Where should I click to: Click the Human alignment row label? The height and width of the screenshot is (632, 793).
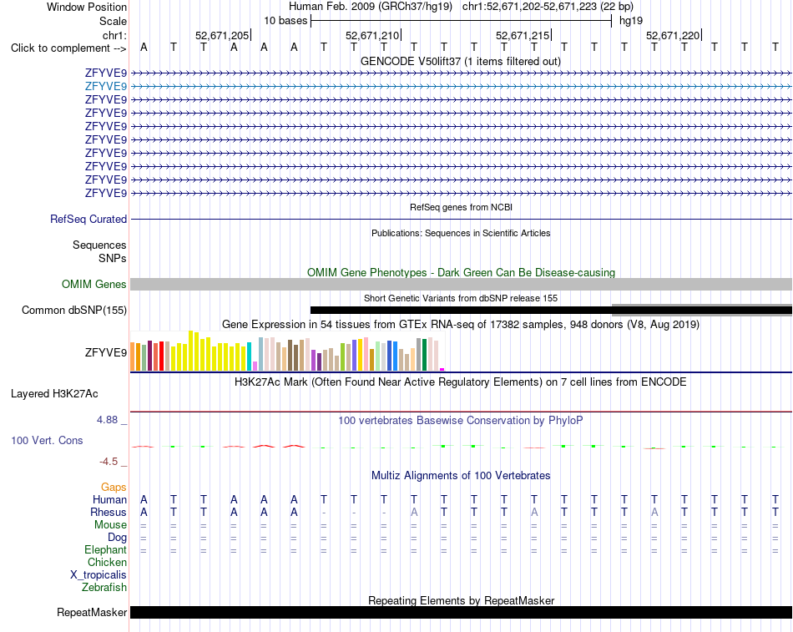109,500
